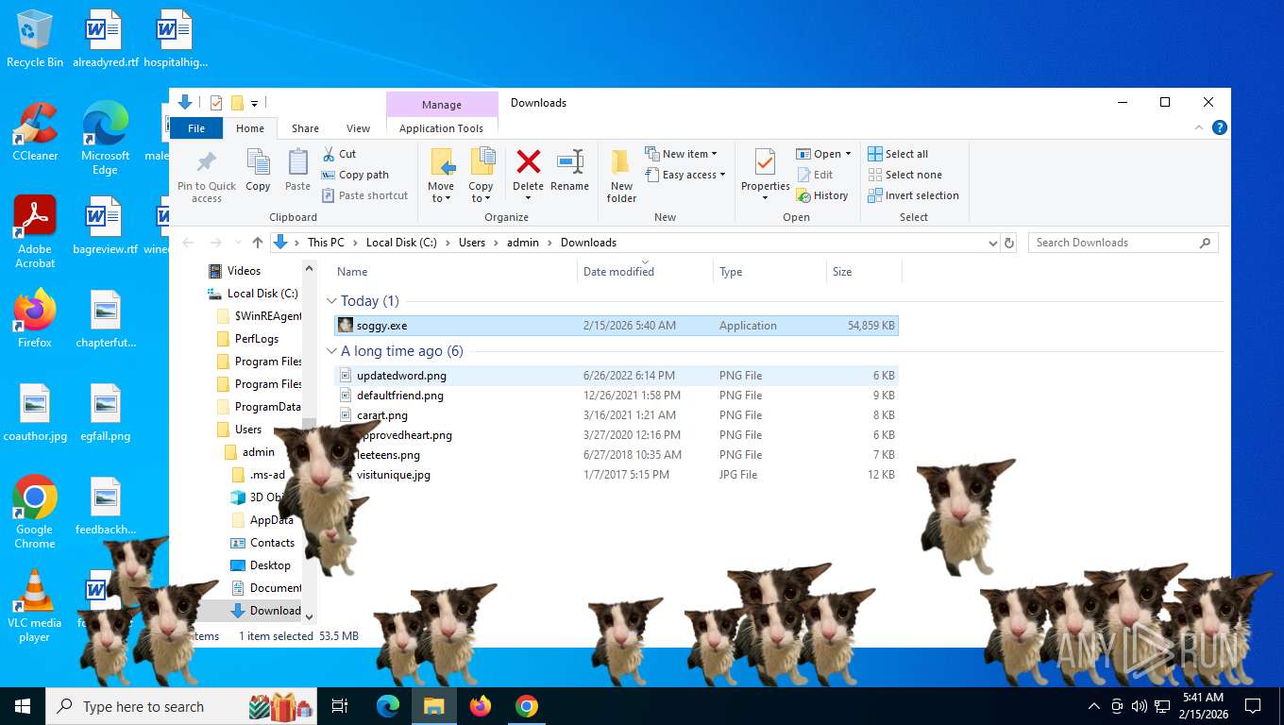Click Copy path in the ribbon
Image resolution: width=1284 pixels, height=725 pixels.
355,175
